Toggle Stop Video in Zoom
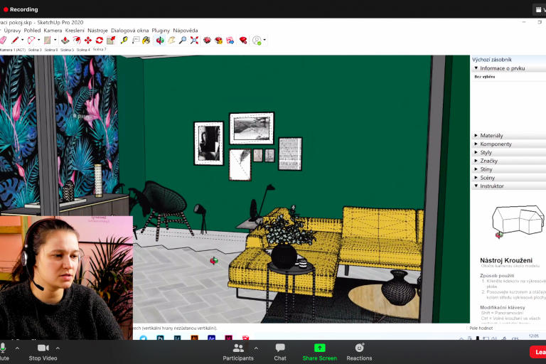546x364 pixels. tap(44, 351)
